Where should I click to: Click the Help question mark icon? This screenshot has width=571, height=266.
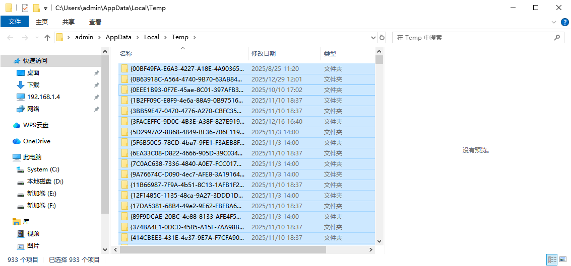(x=565, y=22)
